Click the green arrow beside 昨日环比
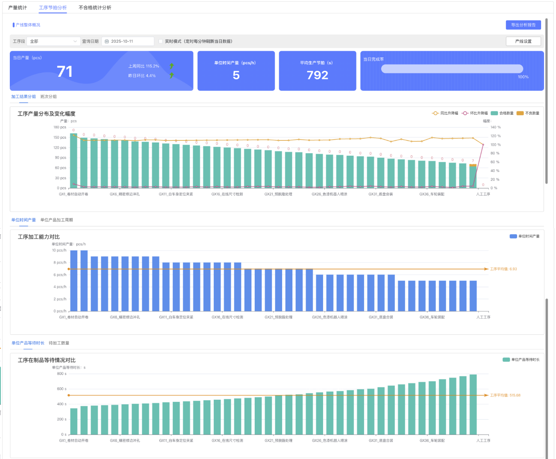This screenshot has height=459, width=556. (x=171, y=76)
